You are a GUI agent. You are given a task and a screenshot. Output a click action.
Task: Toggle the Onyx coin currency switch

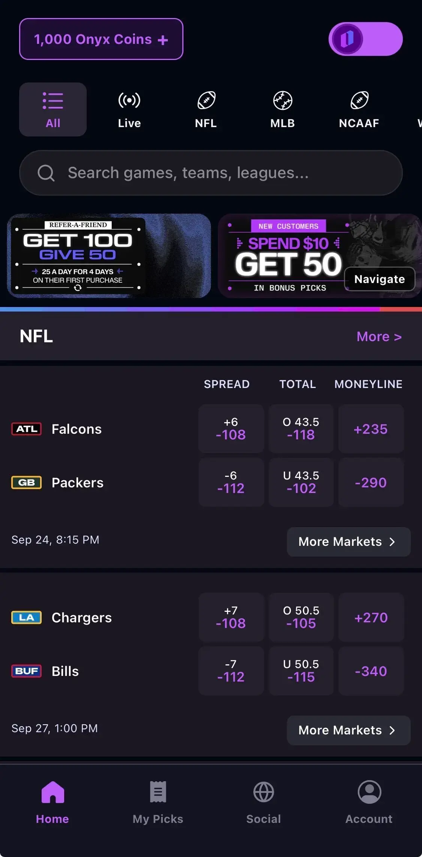[366, 39]
